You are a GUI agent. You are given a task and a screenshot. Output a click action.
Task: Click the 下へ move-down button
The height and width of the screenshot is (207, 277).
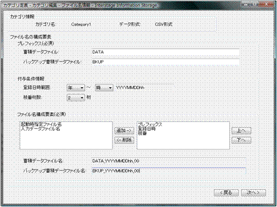(241, 140)
